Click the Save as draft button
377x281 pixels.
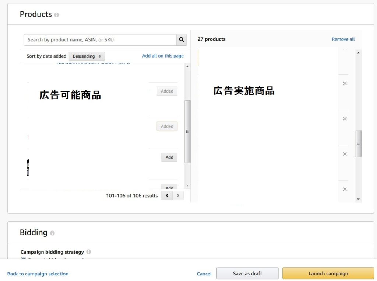click(x=247, y=274)
